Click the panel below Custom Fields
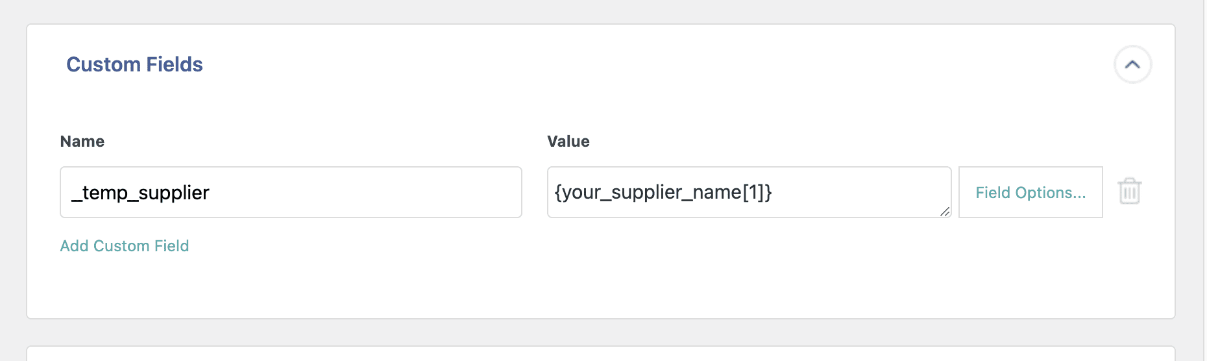Viewport: 1207px width, 361px height. point(600,354)
